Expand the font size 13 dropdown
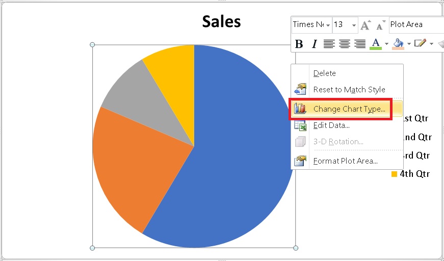The image size is (444, 261). pyautogui.click(x=354, y=25)
